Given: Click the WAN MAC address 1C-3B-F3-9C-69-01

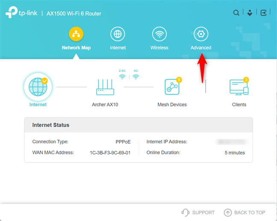Looking at the screenshot, I should (110, 153).
